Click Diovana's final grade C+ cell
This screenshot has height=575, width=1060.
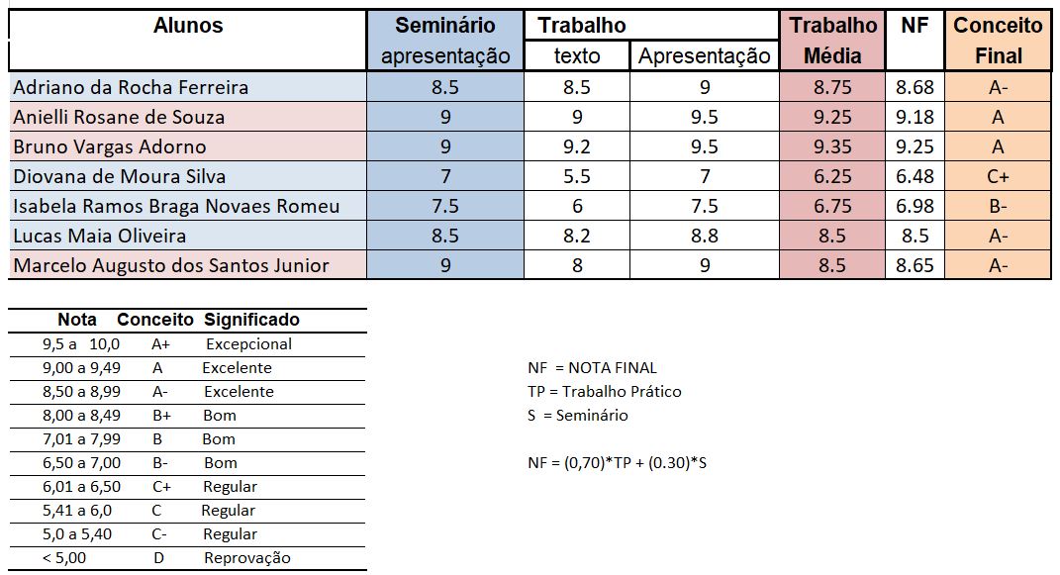998,176
